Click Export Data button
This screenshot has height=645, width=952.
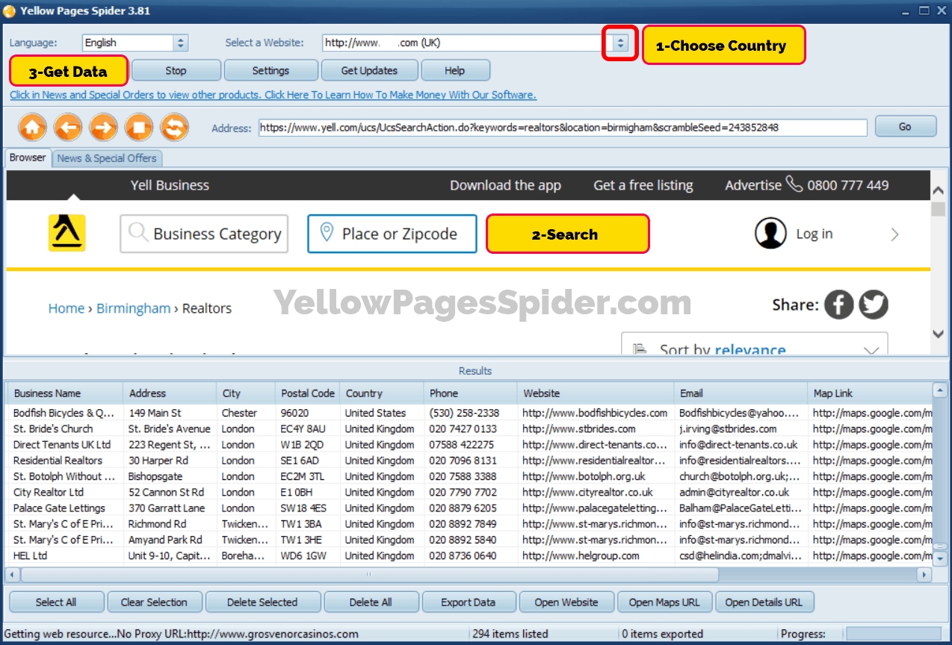click(x=469, y=602)
